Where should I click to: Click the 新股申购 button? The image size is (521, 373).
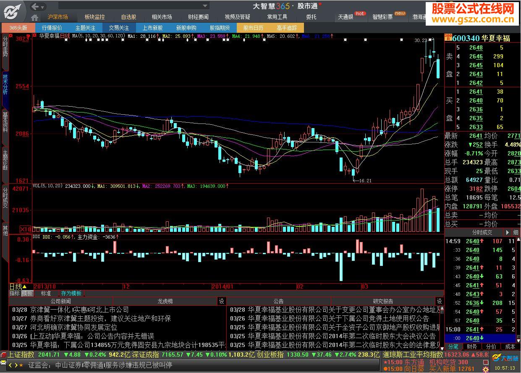186,28
